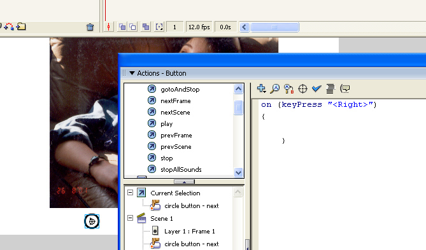Image resolution: width=426 pixels, height=250 pixels.
Task: Click the delete layer trash icon
Action: 90,27
